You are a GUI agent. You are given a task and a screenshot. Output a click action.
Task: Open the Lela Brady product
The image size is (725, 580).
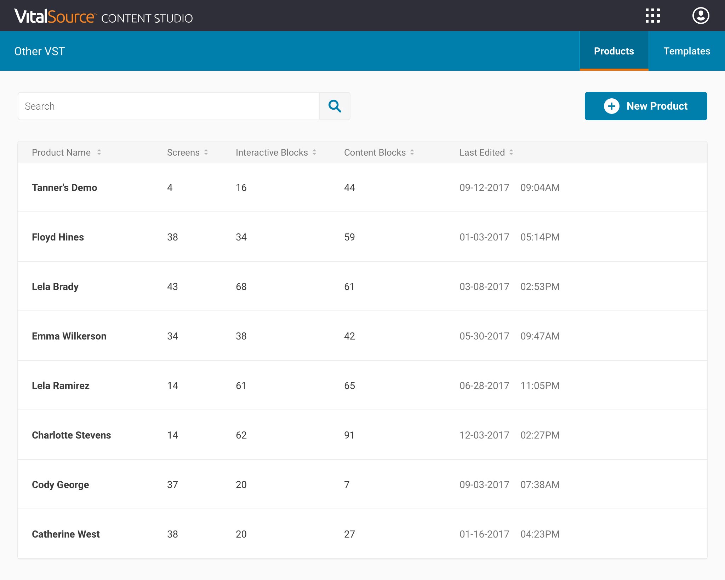click(55, 286)
